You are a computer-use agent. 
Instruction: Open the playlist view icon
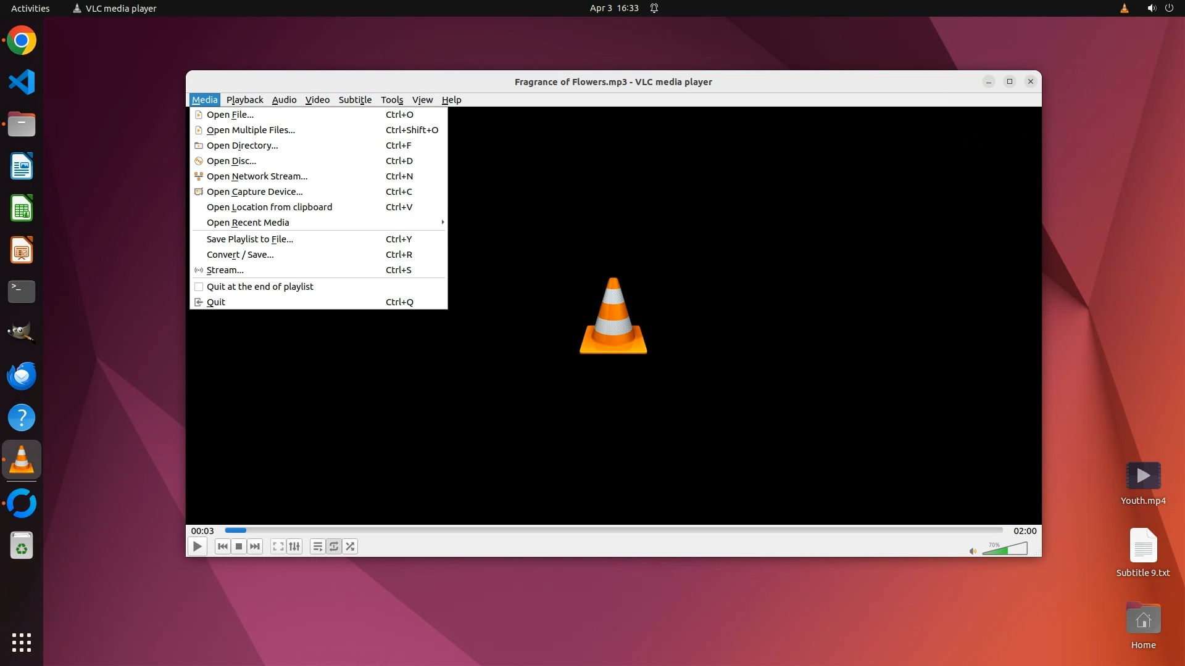tap(317, 546)
